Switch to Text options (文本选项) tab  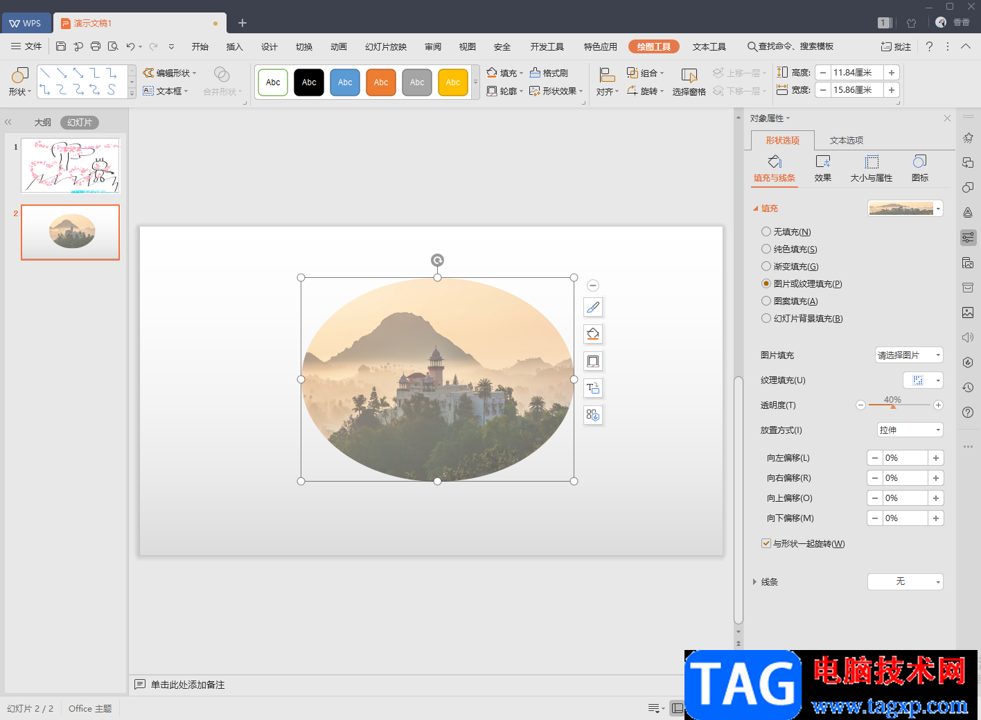[x=847, y=140]
